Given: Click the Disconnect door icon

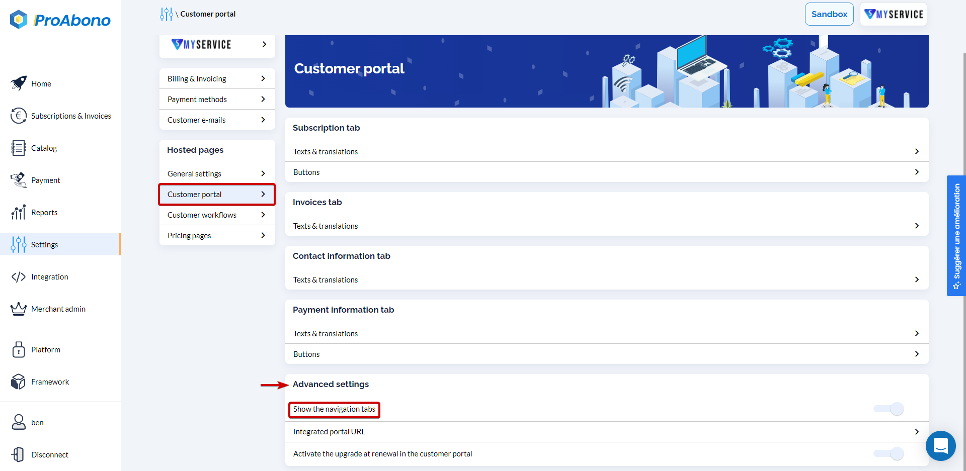Looking at the screenshot, I should pos(19,454).
